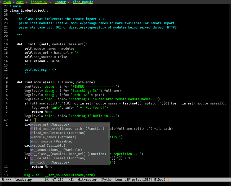Screen dimensions: 231x186
Task: Click the 'return None' on relative line 2
Action: pos(42,112)
